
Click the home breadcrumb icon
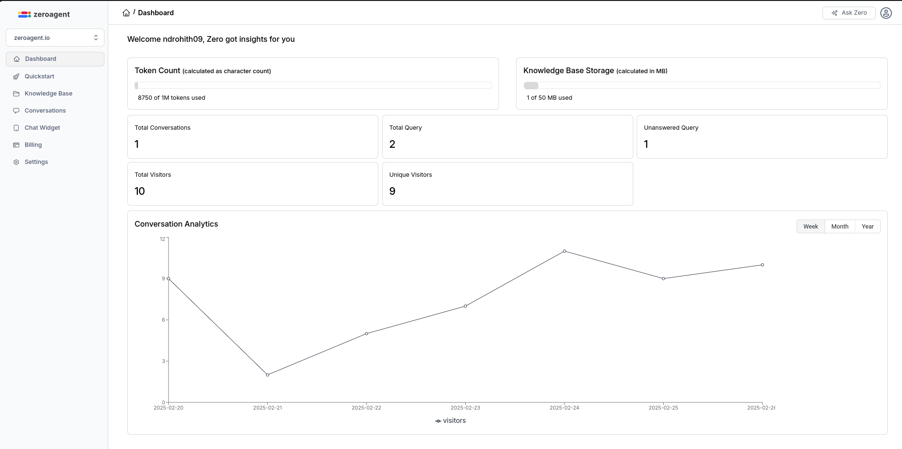pos(126,12)
